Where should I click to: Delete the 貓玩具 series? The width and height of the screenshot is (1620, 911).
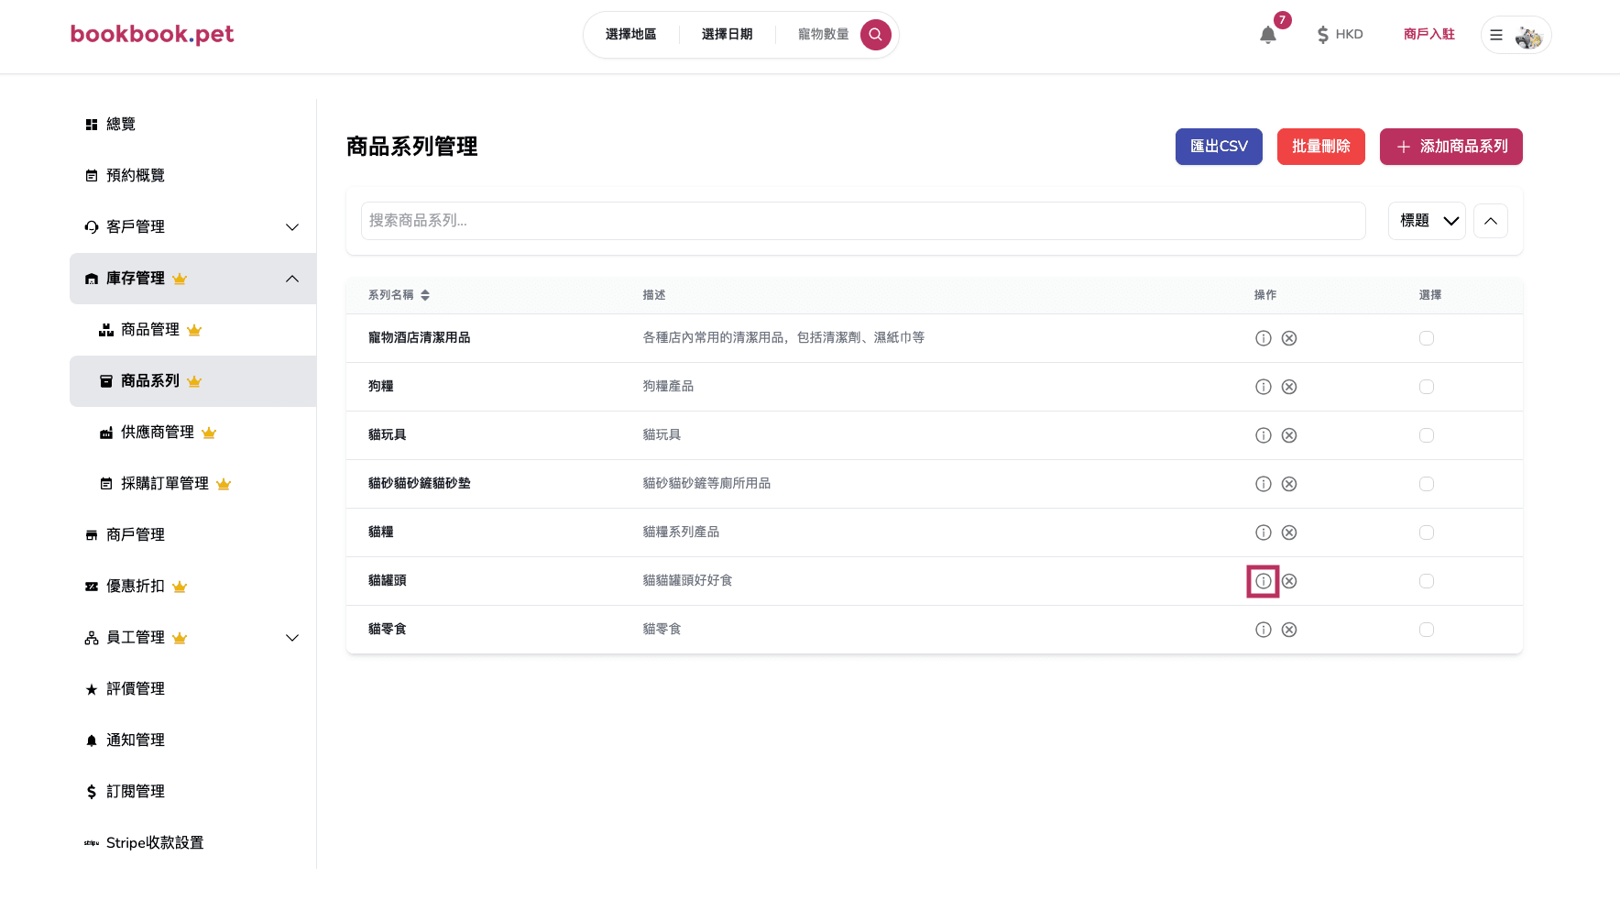point(1288,435)
